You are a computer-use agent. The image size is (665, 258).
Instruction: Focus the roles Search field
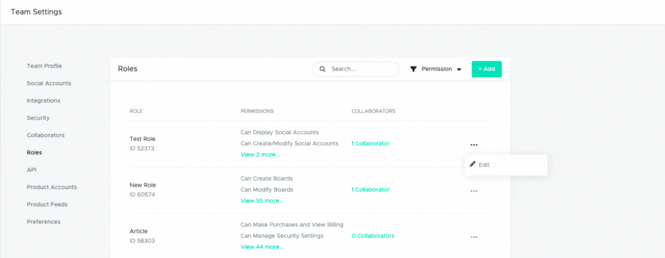coord(356,69)
